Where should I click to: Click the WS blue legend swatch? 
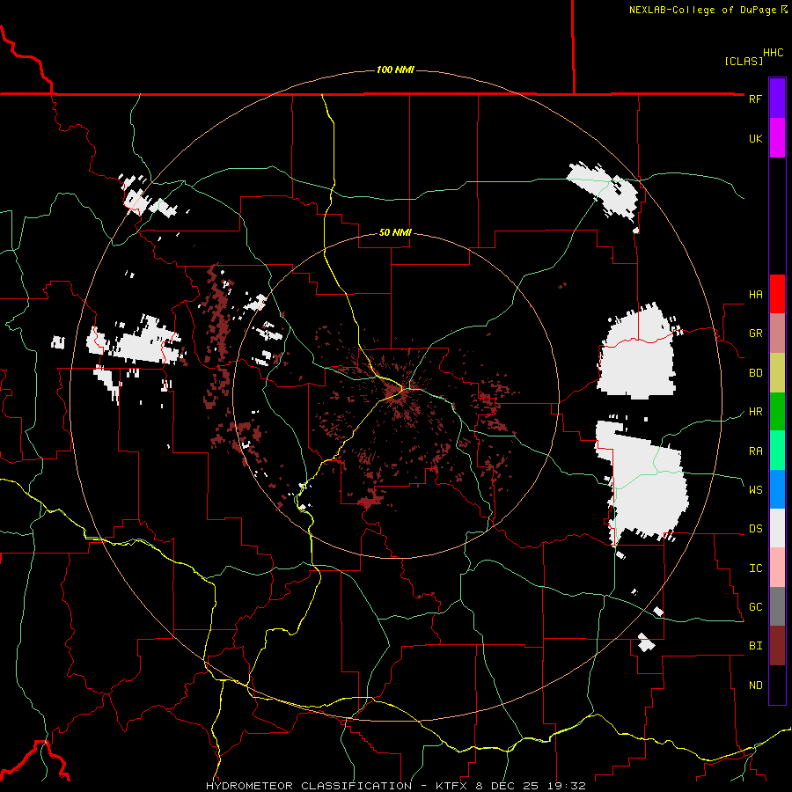click(777, 489)
